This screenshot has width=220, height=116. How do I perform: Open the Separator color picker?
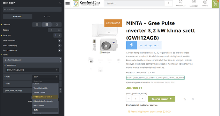(60, 41)
